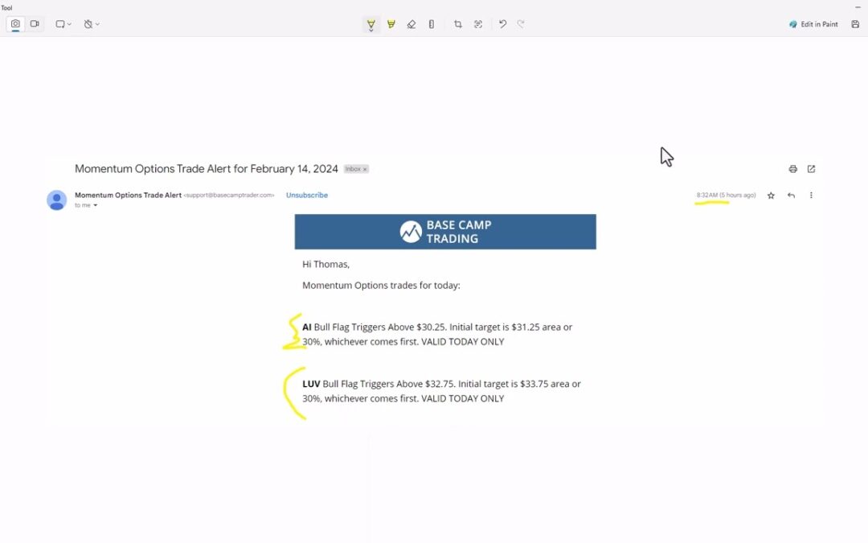Star the Momentum Options email

[771, 195]
